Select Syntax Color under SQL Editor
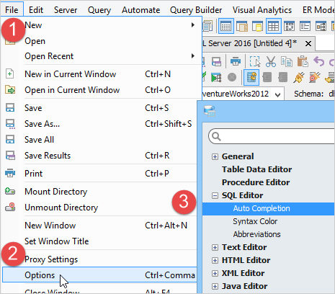The image size is (335, 294). (x=255, y=221)
